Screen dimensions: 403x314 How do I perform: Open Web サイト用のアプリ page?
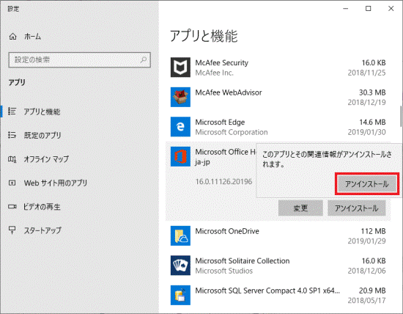click(x=56, y=183)
